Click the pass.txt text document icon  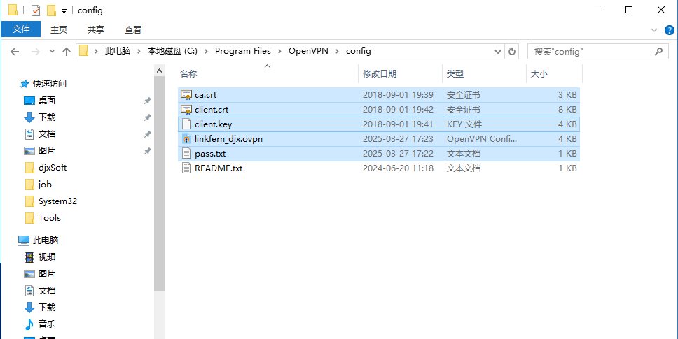tap(186, 154)
